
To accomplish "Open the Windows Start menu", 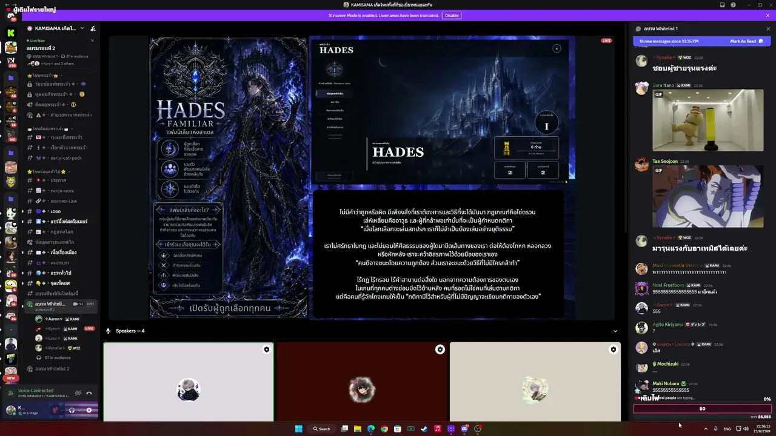I will 298,429.
